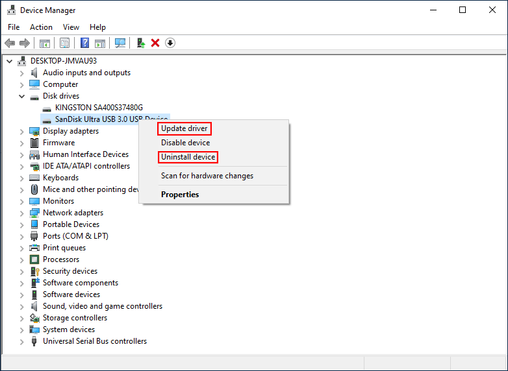This screenshot has width=508, height=371.
Task: Click the Back arrow toolbar icon
Action: click(10, 43)
